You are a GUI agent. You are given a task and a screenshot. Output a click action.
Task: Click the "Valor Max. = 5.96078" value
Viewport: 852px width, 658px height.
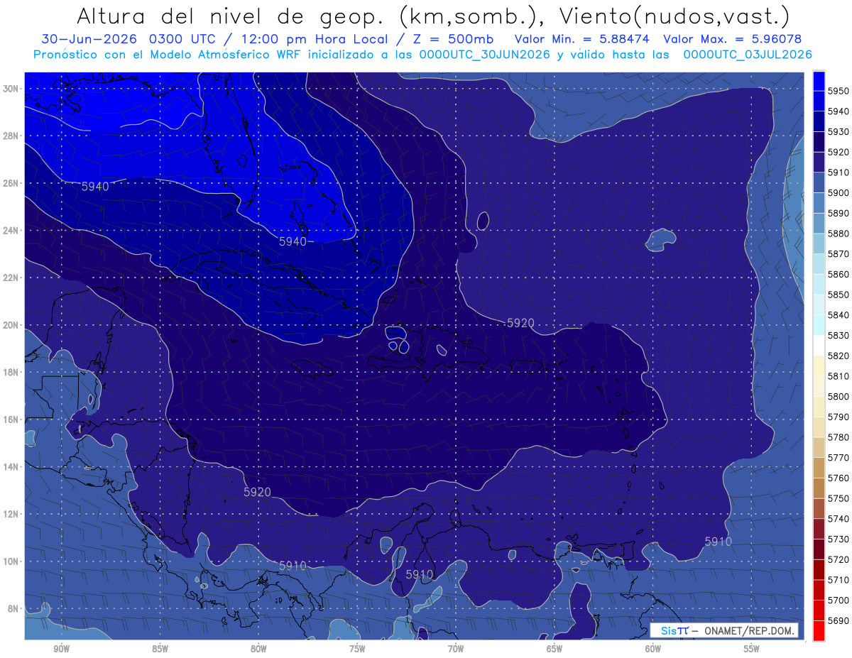733,39
